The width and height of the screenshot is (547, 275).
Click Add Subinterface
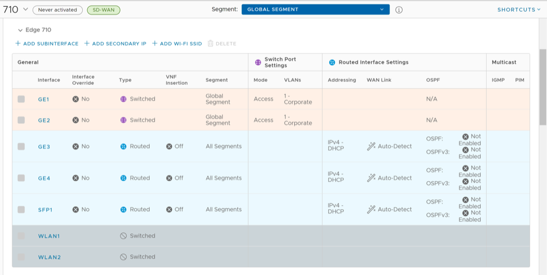point(47,43)
